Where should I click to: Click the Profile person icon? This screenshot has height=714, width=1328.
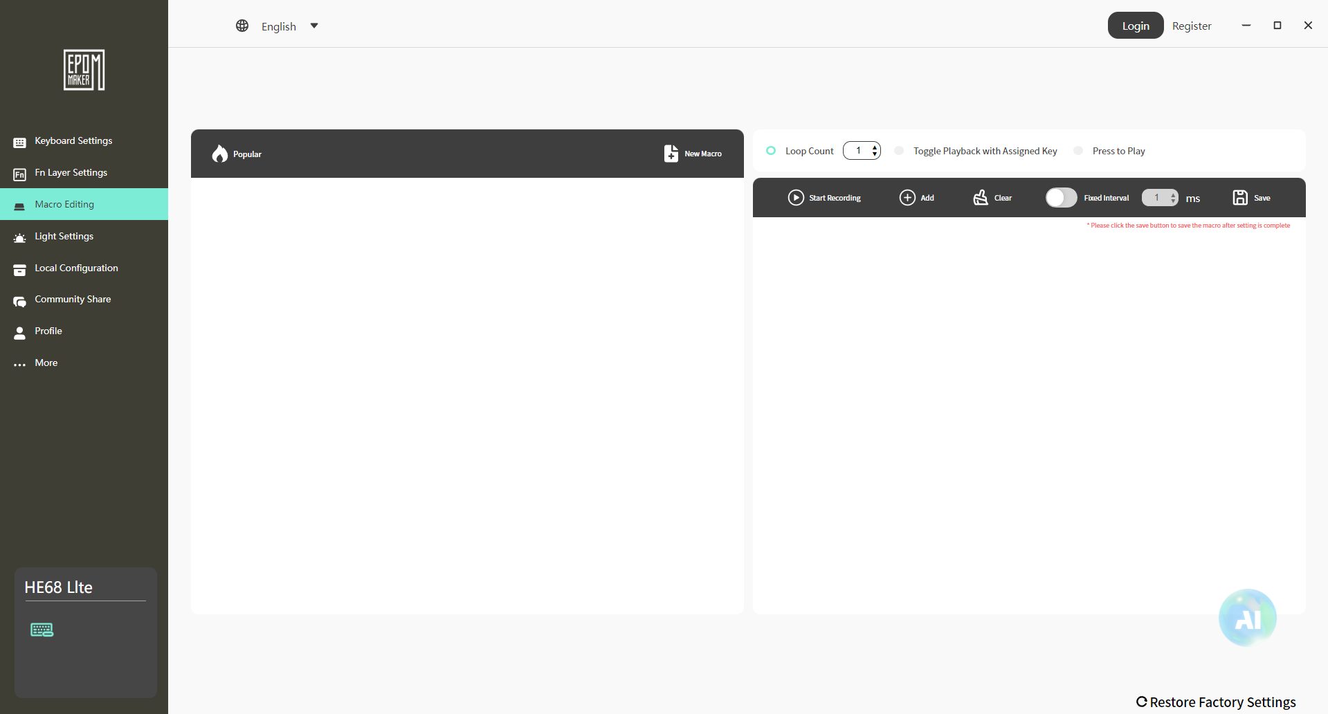tap(19, 333)
